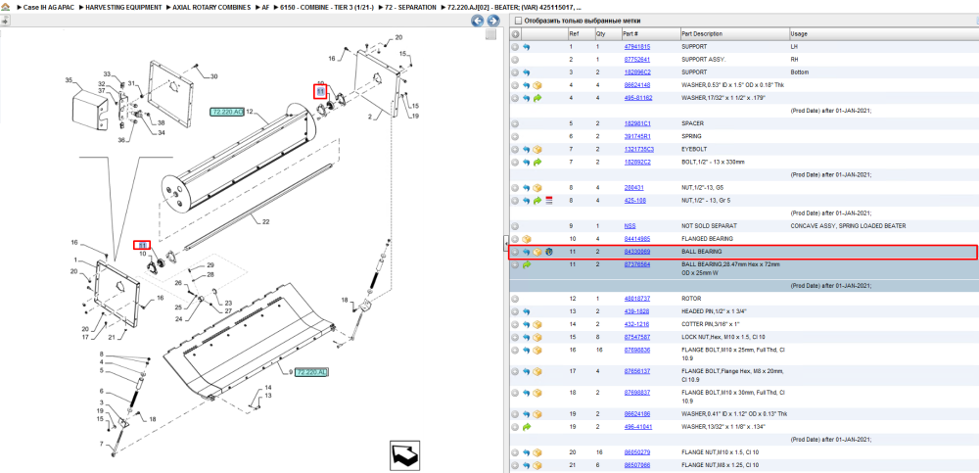979x473 pixels.
Task: Check 'Отобразить только выбранные метки' checkbox
Action: 518,21
